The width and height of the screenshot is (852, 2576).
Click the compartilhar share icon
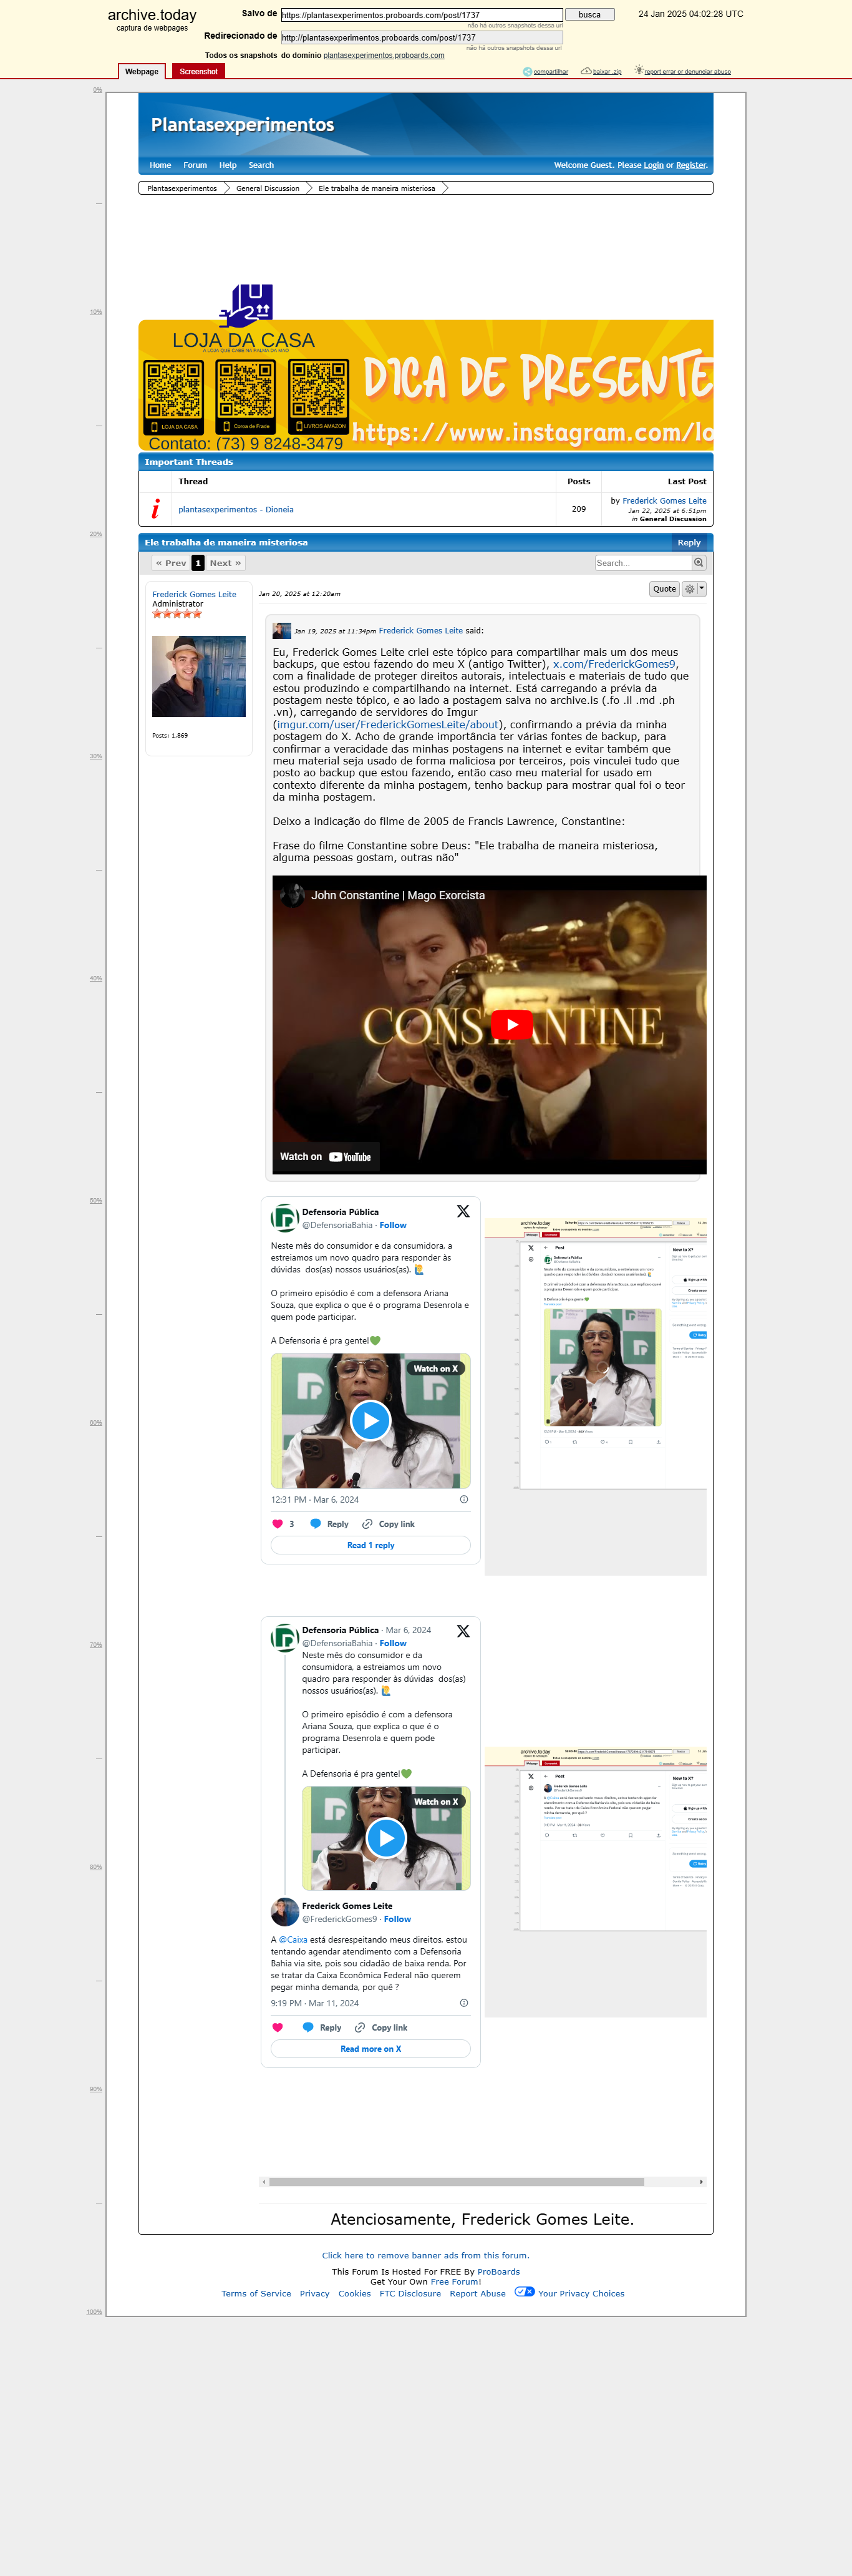pyautogui.click(x=528, y=71)
